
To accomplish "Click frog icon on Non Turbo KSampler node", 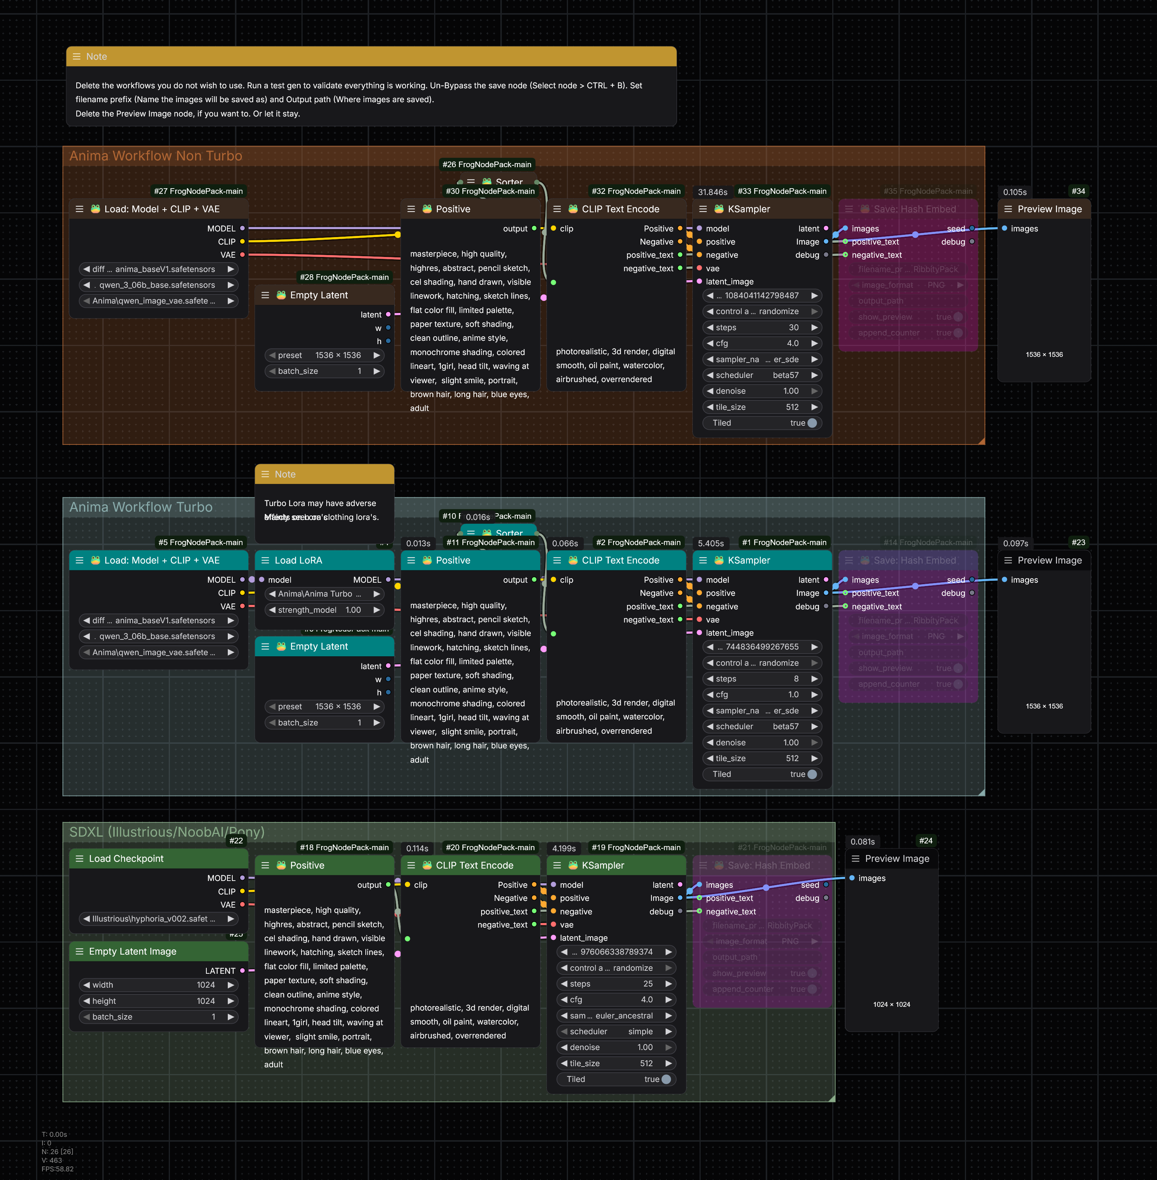I will 719,209.
